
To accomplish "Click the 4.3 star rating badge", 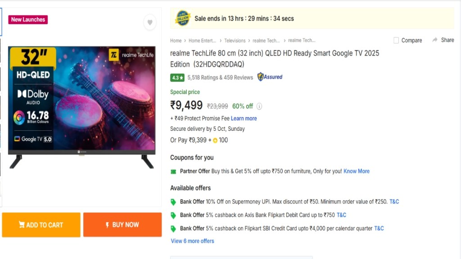I will tap(177, 77).
